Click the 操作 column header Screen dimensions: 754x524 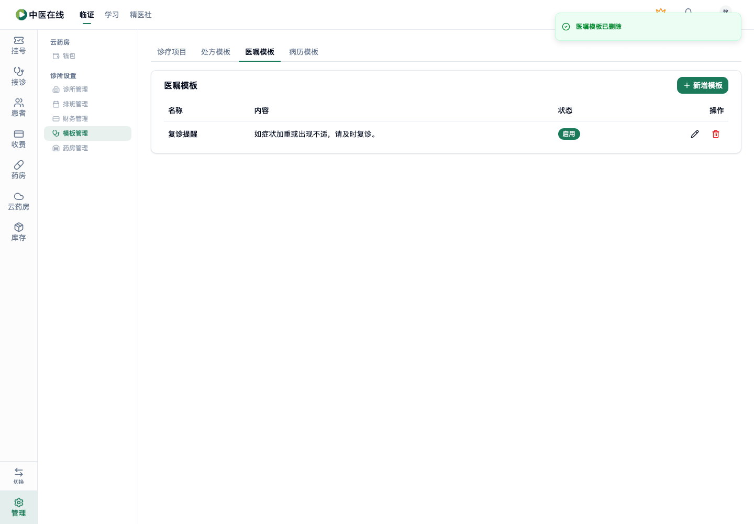point(717,110)
